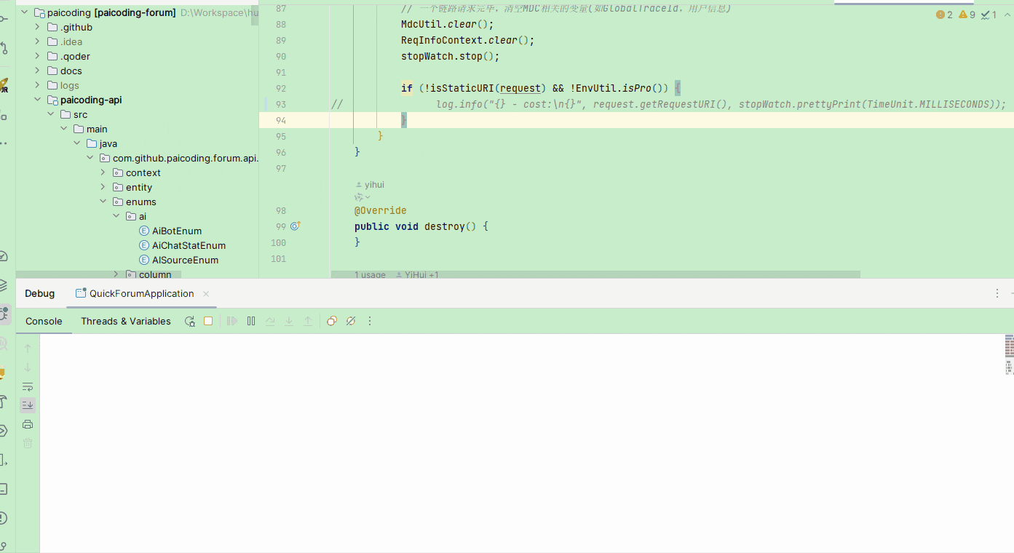Image resolution: width=1014 pixels, height=553 pixels.
Task: Toggle soft-wrap in the console
Action: click(28, 386)
